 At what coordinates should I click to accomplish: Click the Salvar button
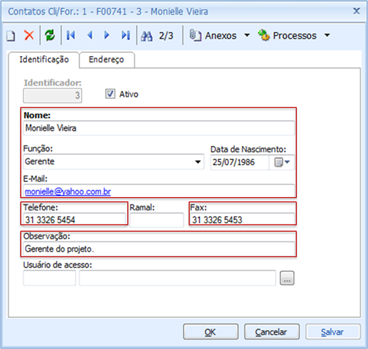333,332
